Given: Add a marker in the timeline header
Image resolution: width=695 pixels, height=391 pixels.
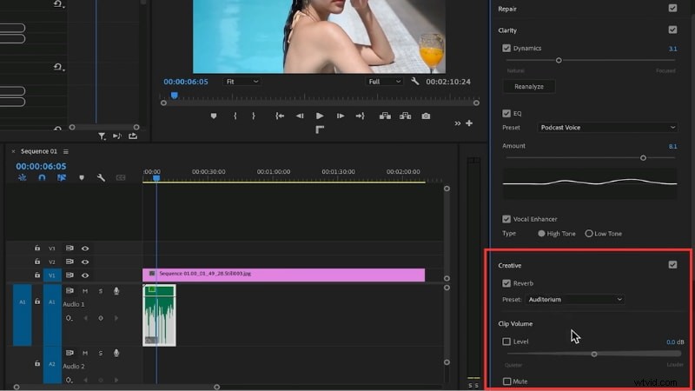Looking at the screenshot, I should pyautogui.click(x=82, y=178).
